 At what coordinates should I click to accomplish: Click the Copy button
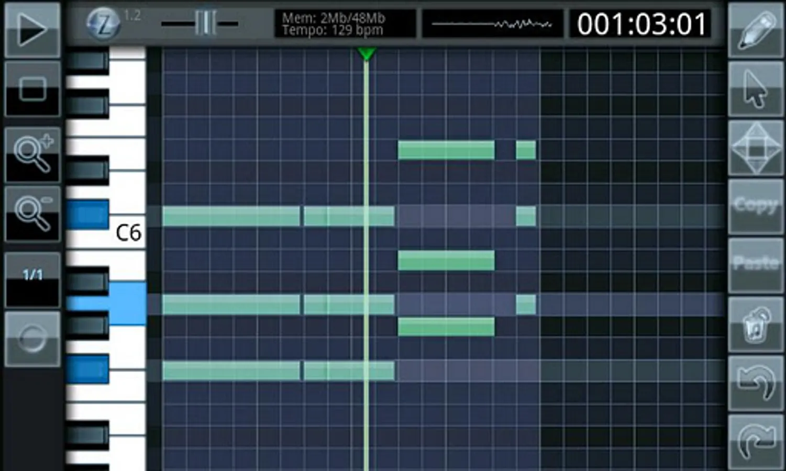(756, 206)
